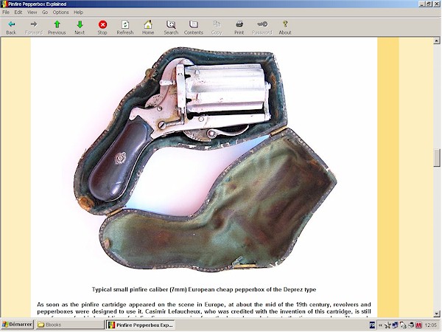Click the Démarrer start button
This screenshot has width=442, height=332.
[17, 325]
